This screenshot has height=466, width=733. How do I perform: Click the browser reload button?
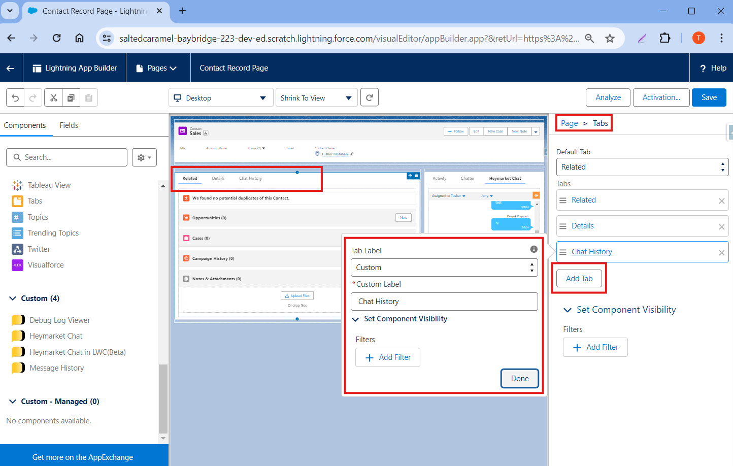click(56, 38)
